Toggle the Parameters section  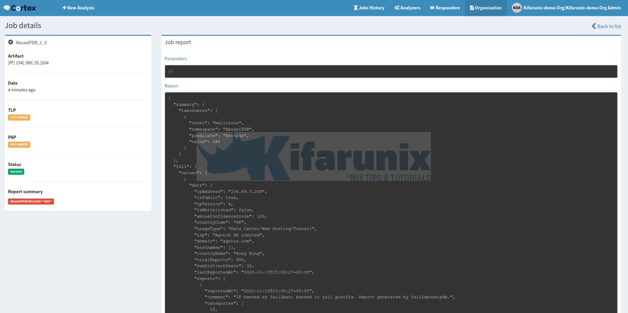(175, 58)
